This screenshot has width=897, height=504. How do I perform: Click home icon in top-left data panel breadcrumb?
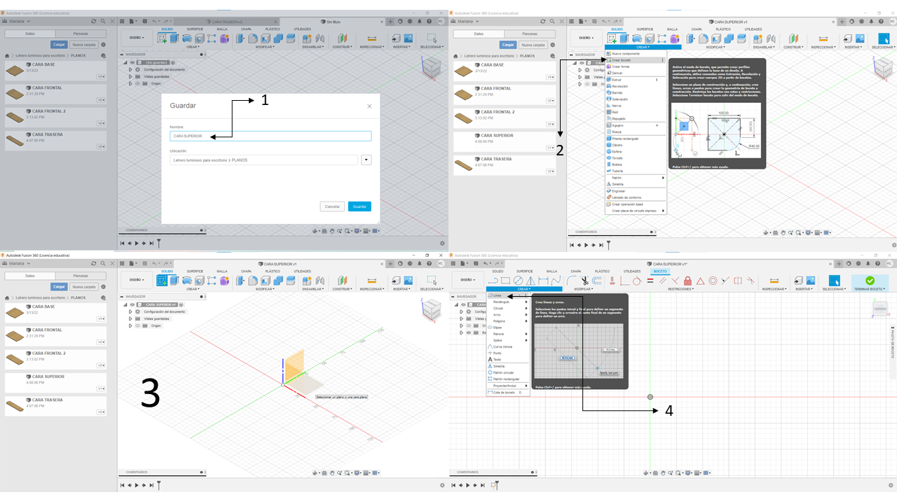[8, 55]
